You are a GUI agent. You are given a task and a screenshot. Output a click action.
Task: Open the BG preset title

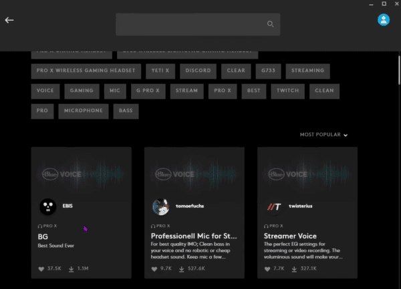click(x=43, y=237)
